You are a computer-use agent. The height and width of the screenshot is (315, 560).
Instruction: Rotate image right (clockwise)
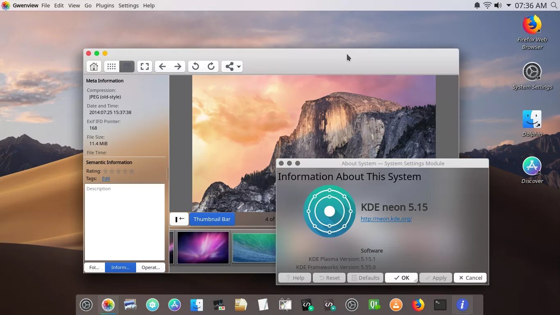pyautogui.click(x=211, y=66)
